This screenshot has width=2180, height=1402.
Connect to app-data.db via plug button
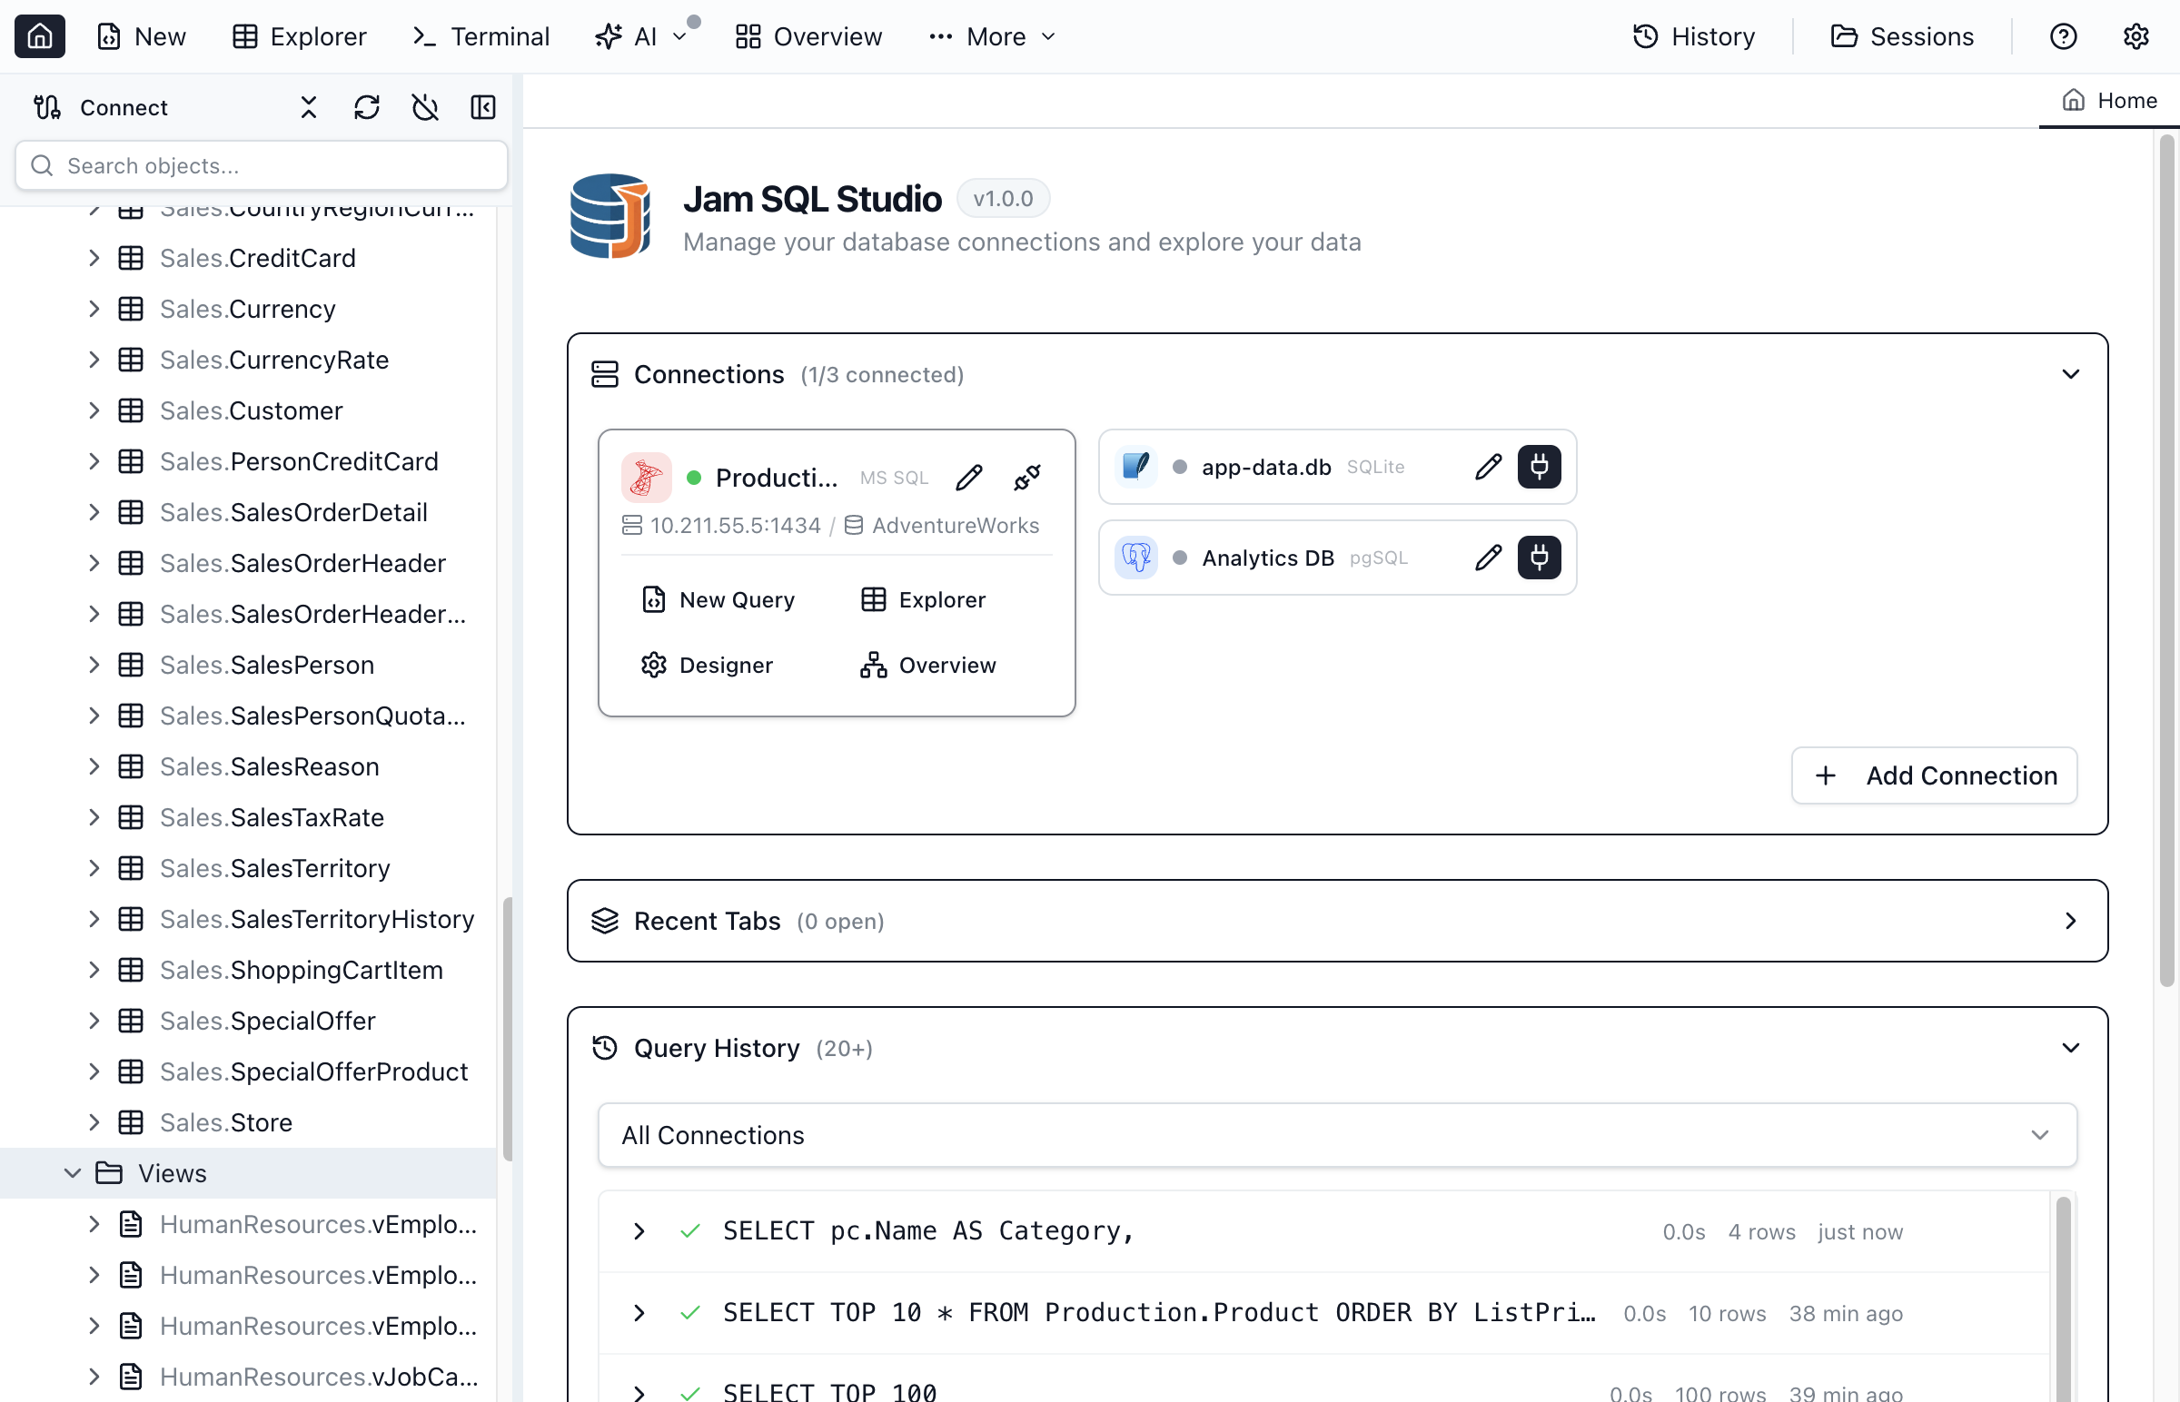coord(1539,467)
